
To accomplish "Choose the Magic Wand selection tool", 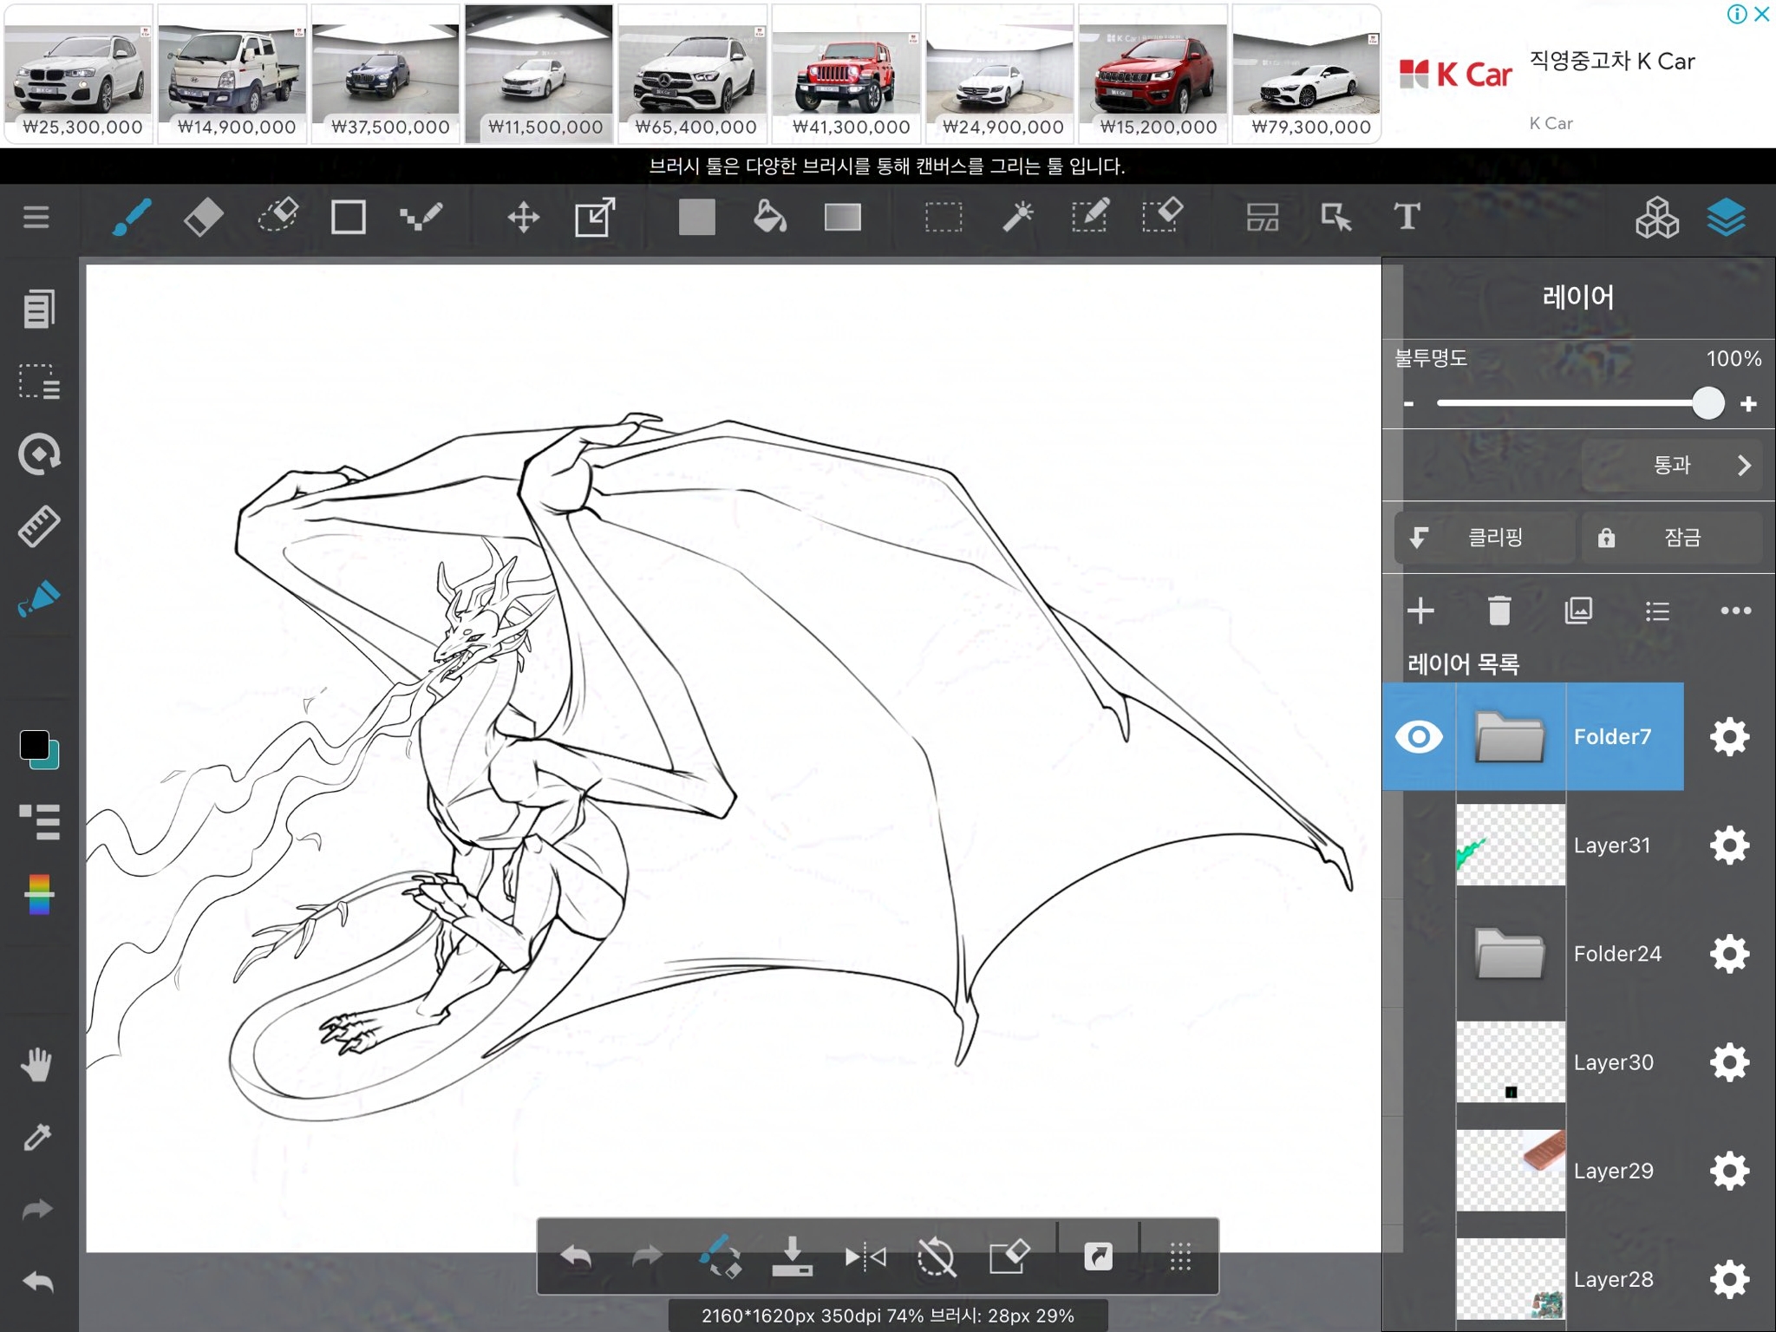I will pos(1017,217).
